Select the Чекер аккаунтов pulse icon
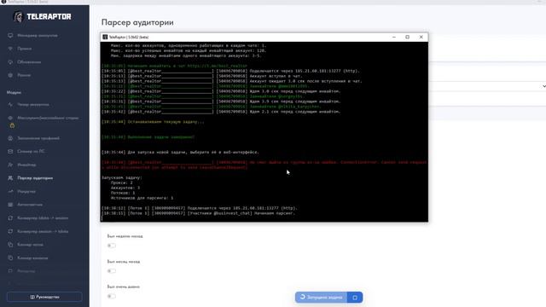The image size is (546, 307). pyautogui.click(x=10, y=104)
